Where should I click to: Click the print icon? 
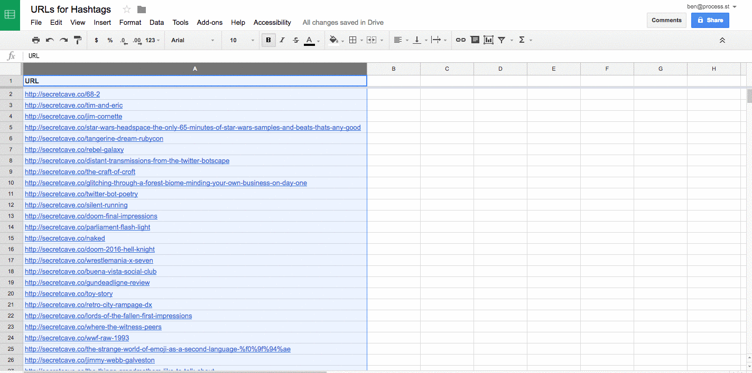pos(36,40)
